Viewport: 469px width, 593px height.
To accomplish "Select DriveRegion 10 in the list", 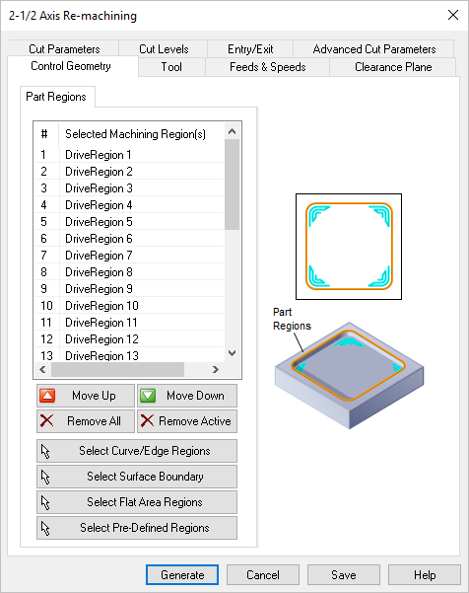I will point(129,306).
